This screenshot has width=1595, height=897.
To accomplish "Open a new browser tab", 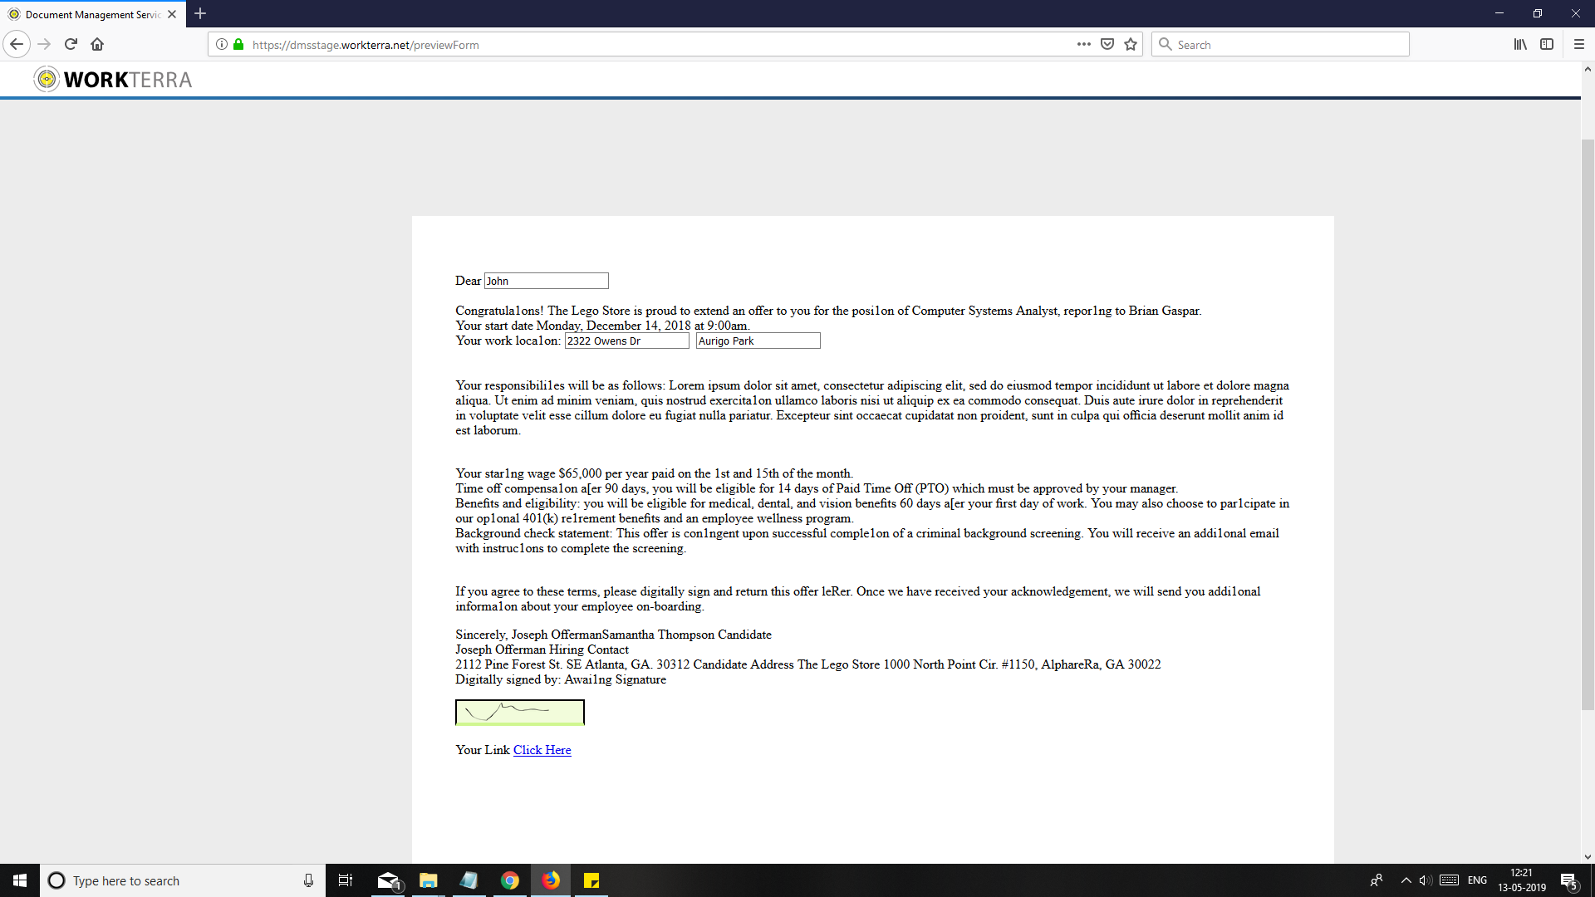I will pyautogui.click(x=200, y=13).
